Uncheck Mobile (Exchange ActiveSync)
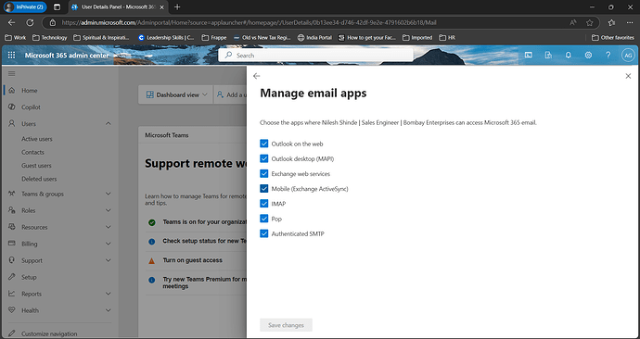 [264, 189]
